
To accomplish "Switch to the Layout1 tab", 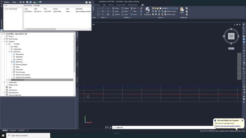I will (x=13, y=130).
